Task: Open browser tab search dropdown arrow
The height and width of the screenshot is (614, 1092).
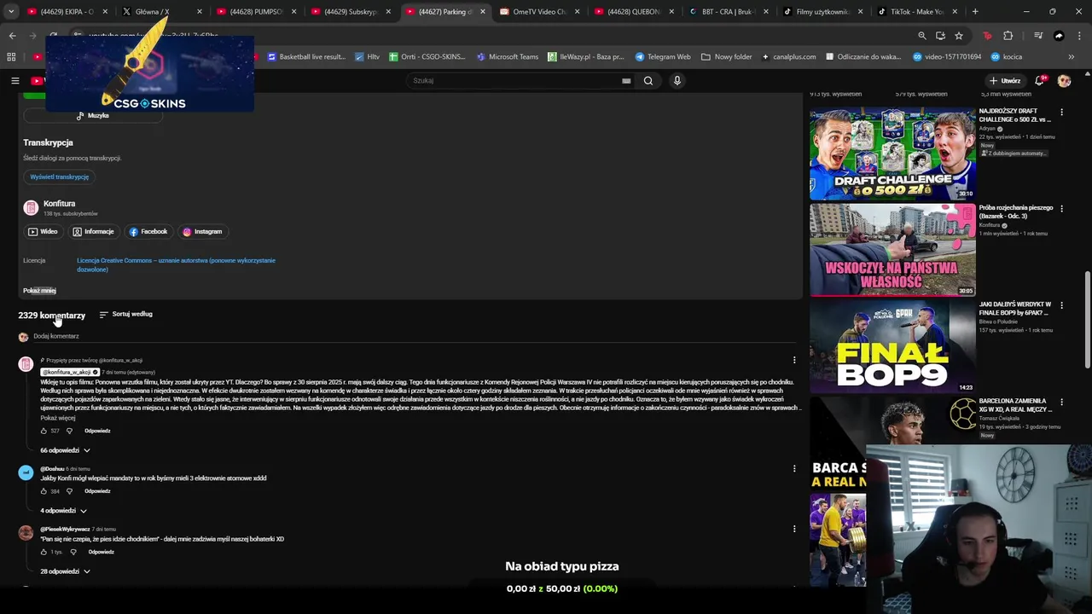Action: 10,12
